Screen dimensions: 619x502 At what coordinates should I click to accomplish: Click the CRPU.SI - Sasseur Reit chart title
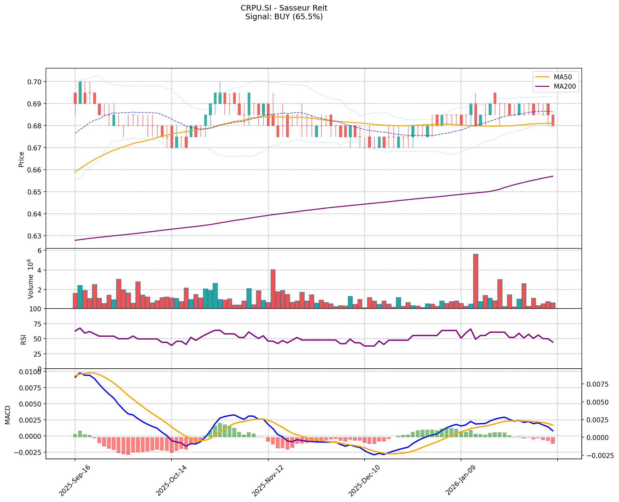pyautogui.click(x=284, y=8)
